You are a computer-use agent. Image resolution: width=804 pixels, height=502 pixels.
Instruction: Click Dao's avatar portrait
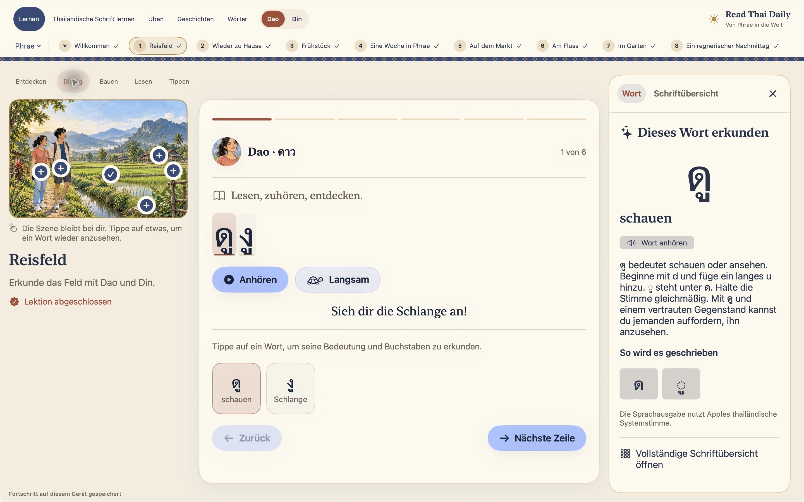pyautogui.click(x=227, y=152)
